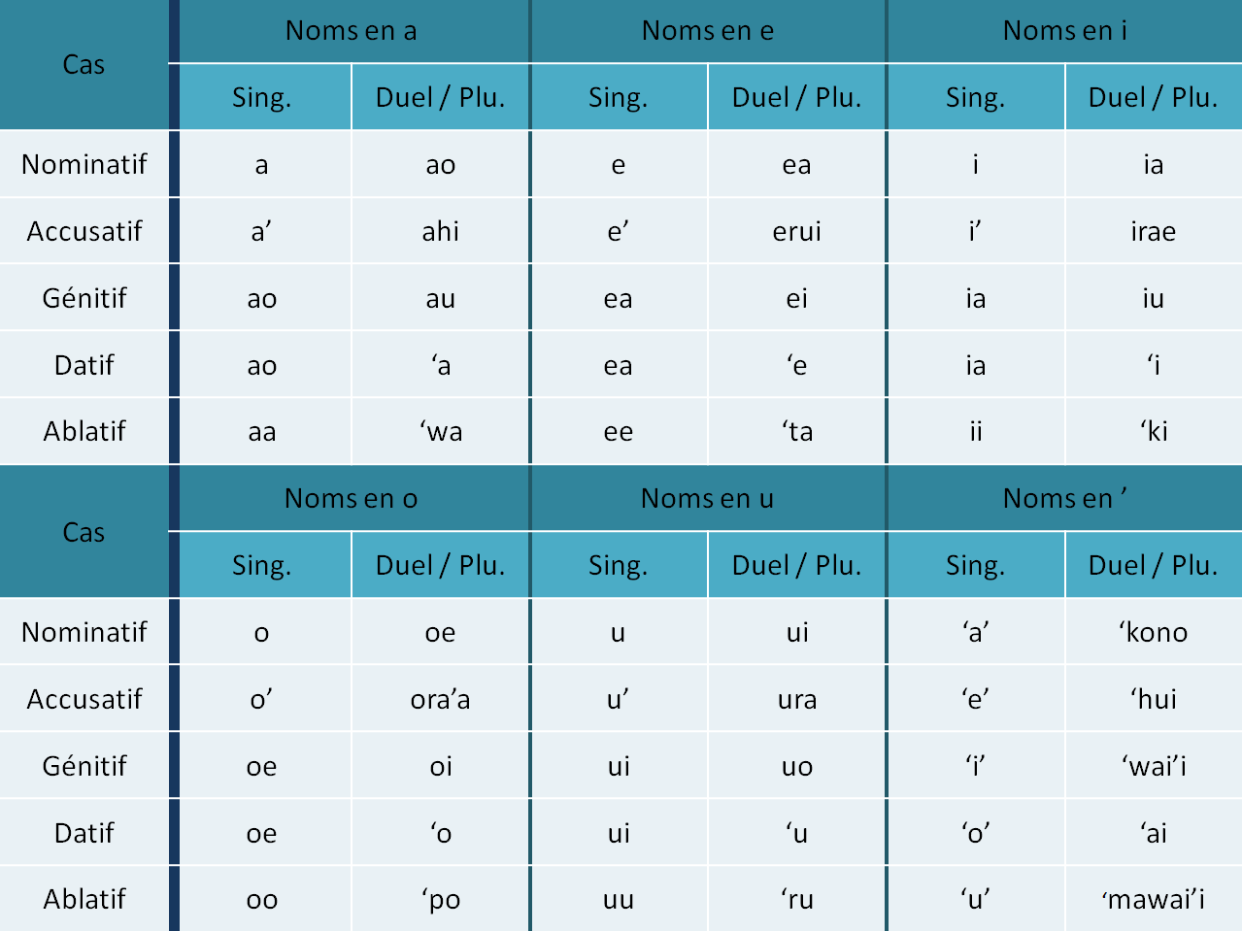Click the "erui" cell

(797, 231)
